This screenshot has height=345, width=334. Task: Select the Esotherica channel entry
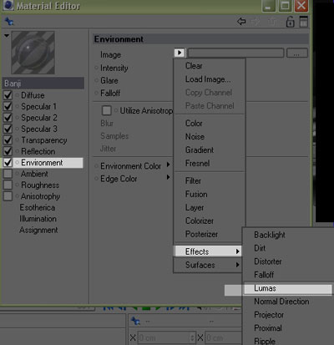[x=38, y=208]
